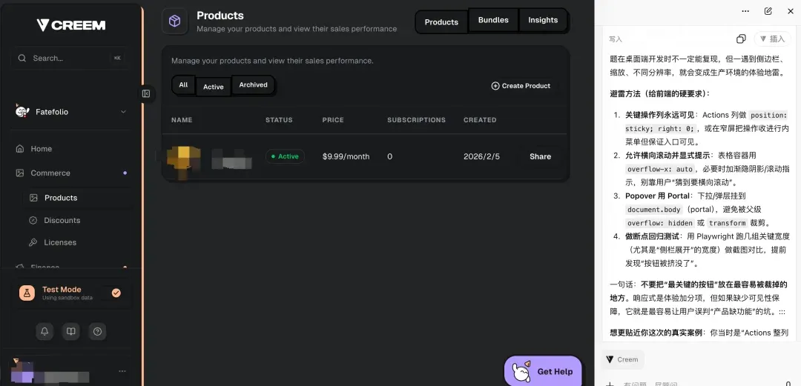801x386 pixels.
Task: Click Share on the product row
Action: [540, 156]
